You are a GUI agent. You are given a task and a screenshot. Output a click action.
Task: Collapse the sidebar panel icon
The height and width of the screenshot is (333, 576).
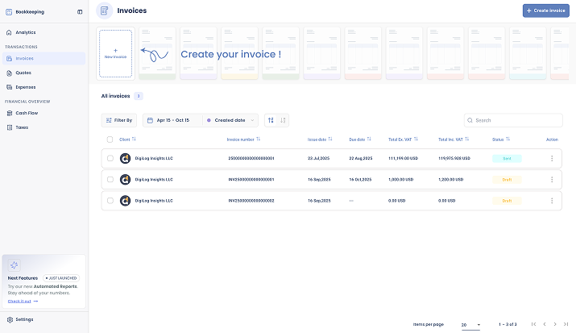click(80, 12)
